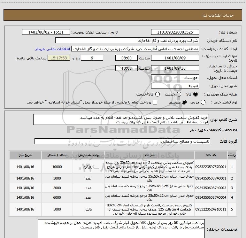Viewport: 246px width, 238px height.
Task: Click product code 0933223624910011
Action: pos(211,209)
